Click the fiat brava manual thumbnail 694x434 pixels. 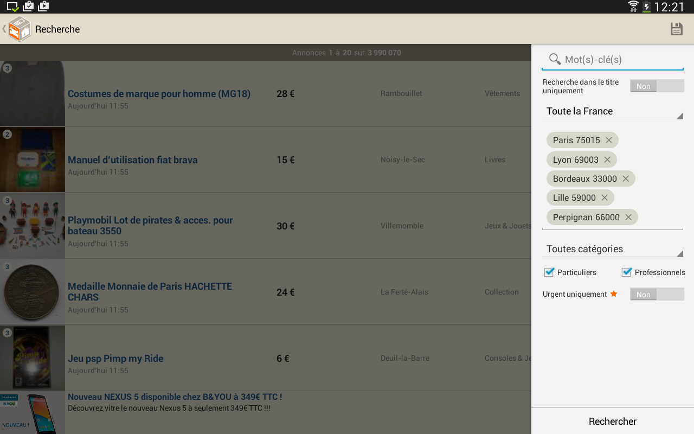tap(33, 159)
